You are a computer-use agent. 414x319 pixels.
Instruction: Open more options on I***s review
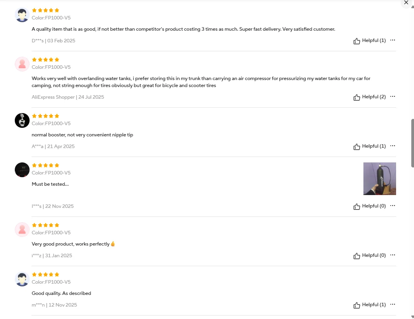tap(393, 206)
